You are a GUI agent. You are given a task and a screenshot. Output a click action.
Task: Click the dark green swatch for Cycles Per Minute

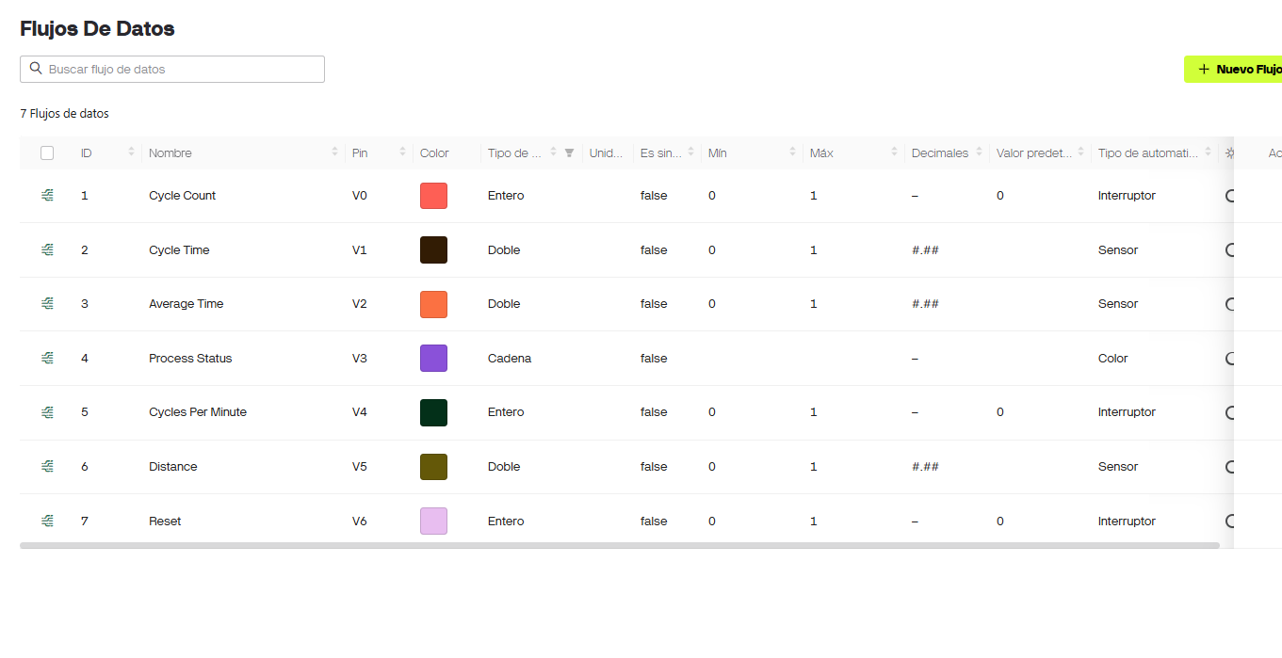433,412
